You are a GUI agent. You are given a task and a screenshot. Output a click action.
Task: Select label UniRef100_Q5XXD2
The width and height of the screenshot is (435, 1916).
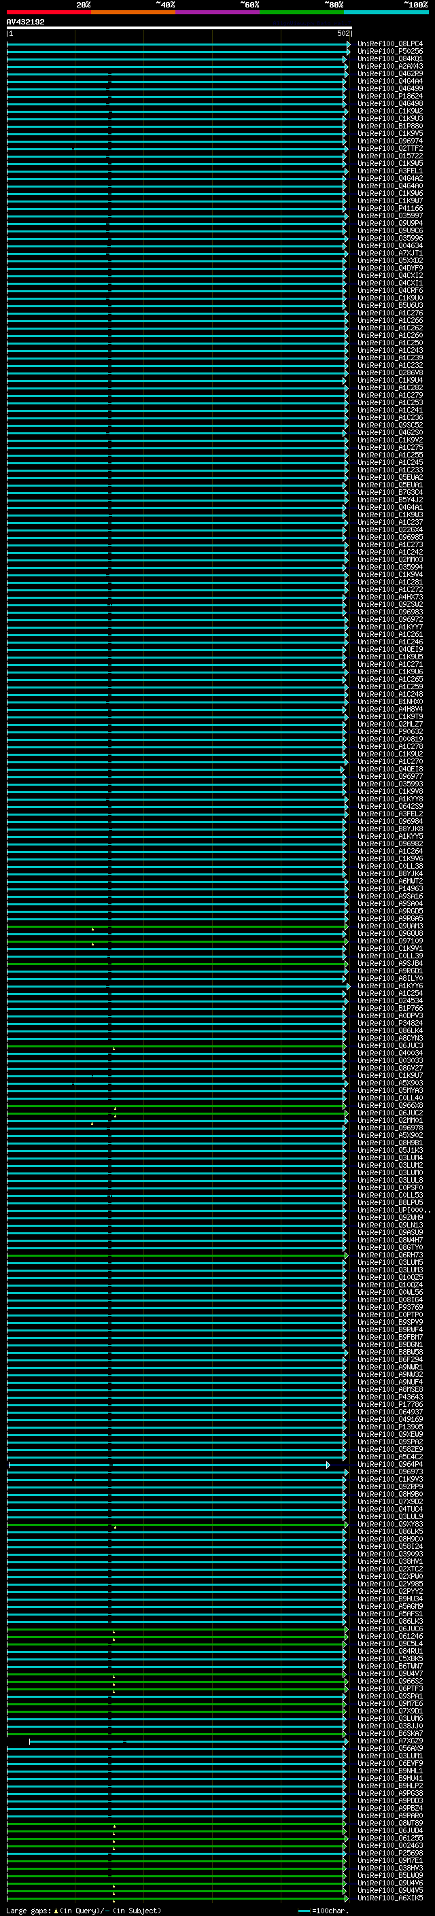point(389,260)
